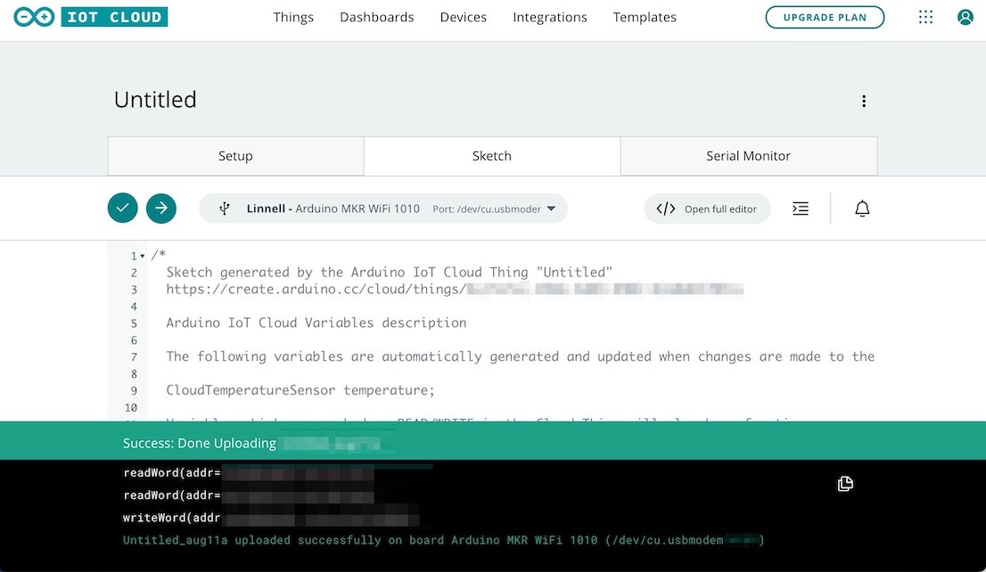The image size is (986, 572).
Task: Click the Arduino IoT Cloud Variables description line
Action: point(316,323)
